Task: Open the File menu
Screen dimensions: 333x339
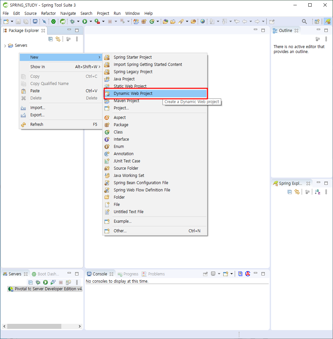Action: (x=6, y=14)
